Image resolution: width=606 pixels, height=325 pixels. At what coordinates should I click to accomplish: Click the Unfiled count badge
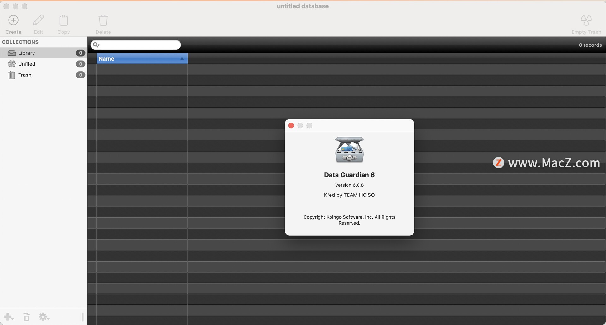80,64
